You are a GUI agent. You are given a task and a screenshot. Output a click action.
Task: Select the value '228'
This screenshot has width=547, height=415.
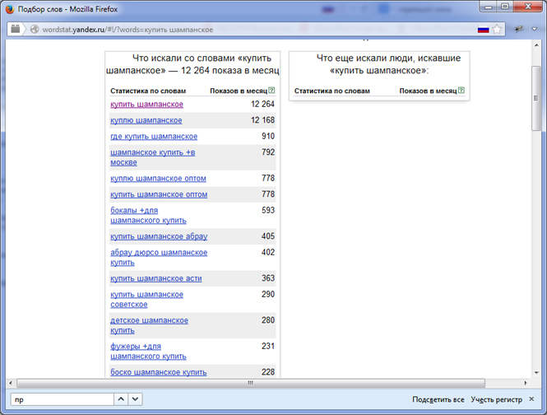pyautogui.click(x=268, y=372)
